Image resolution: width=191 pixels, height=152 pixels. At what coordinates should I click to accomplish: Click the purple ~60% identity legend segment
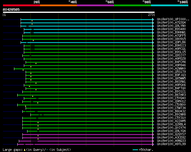coord(95,5)
